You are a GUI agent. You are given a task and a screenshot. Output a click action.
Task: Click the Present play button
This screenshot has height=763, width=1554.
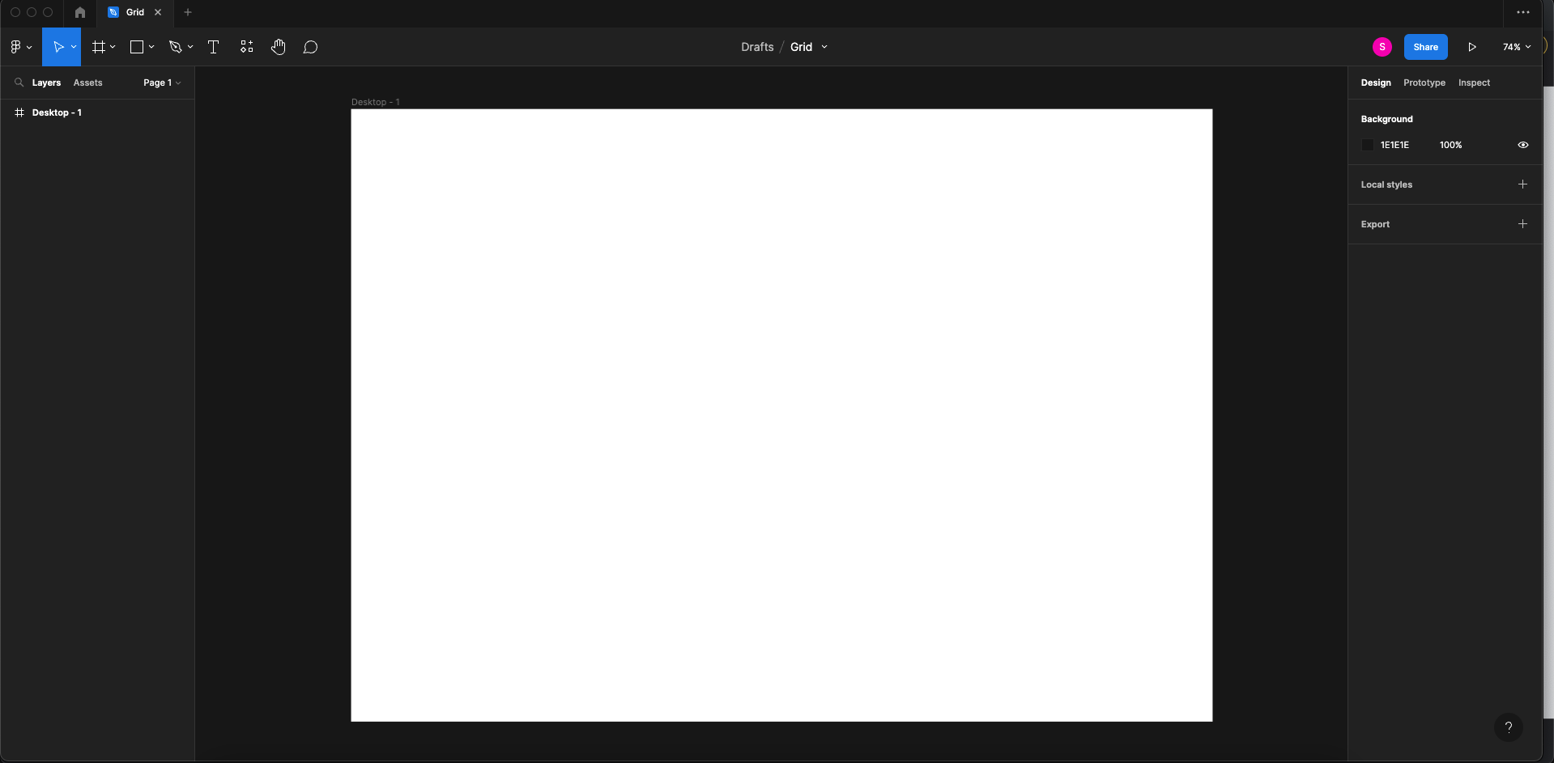click(x=1471, y=46)
